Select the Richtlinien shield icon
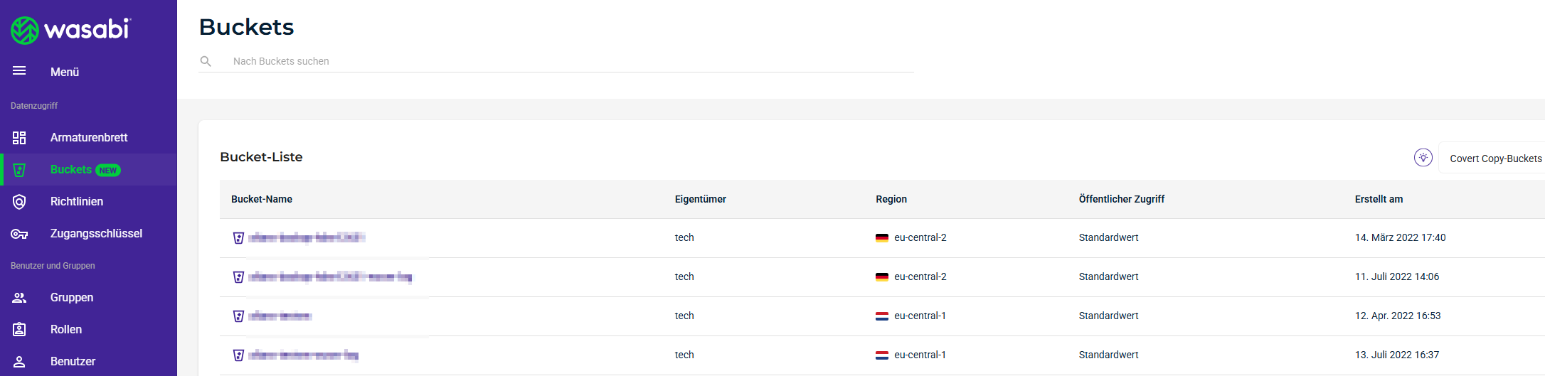The width and height of the screenshot is (1545, 376). pyautogui.click(x=19, y=202)
